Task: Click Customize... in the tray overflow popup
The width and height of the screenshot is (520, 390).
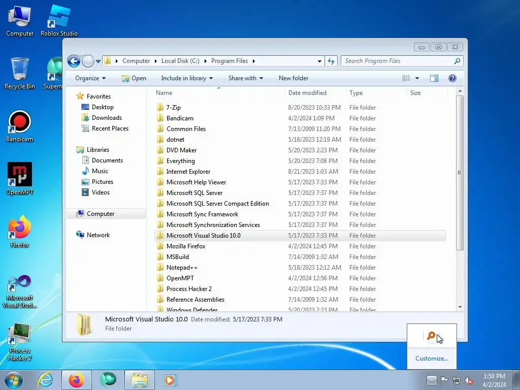Action: pyautogui.click(x=432, y=358)
